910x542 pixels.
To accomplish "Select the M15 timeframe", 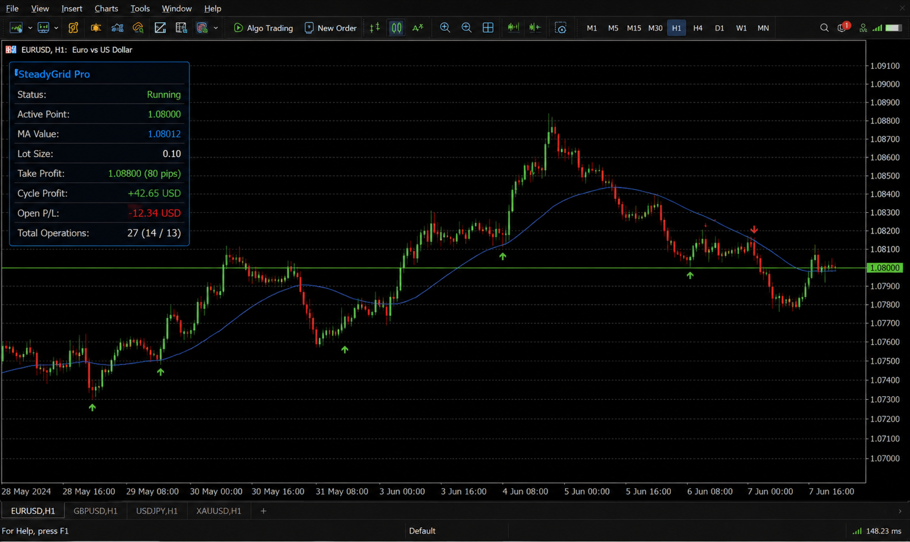I will tap(634, 28).
